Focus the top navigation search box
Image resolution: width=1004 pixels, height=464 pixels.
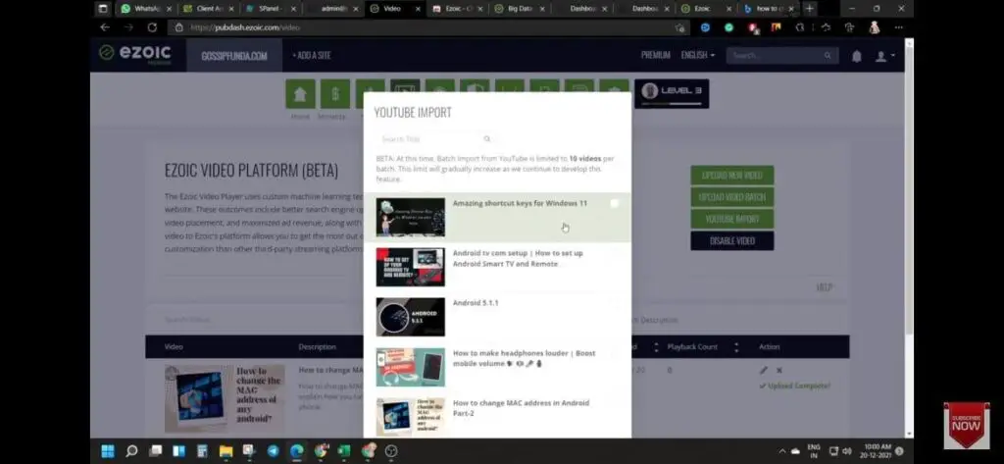(781, 56)
